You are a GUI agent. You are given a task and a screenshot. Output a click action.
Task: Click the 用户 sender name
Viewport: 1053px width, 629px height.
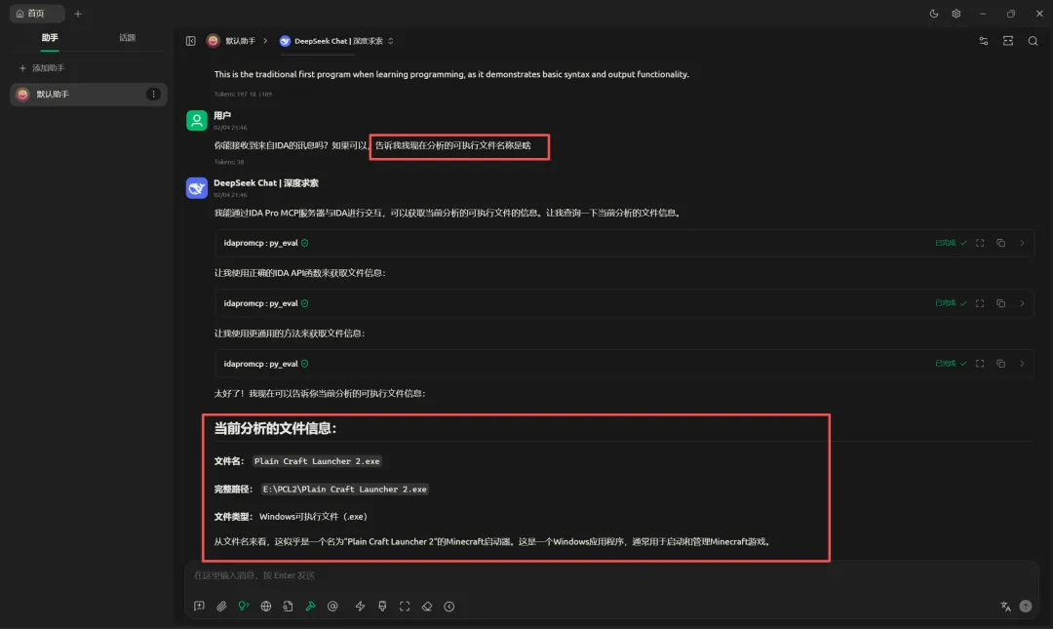tap(222, 116)
